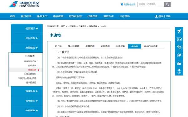188x117 pixels.
Task: Open the 优惠信息 navigation item
Action: (x=92, y=16)
